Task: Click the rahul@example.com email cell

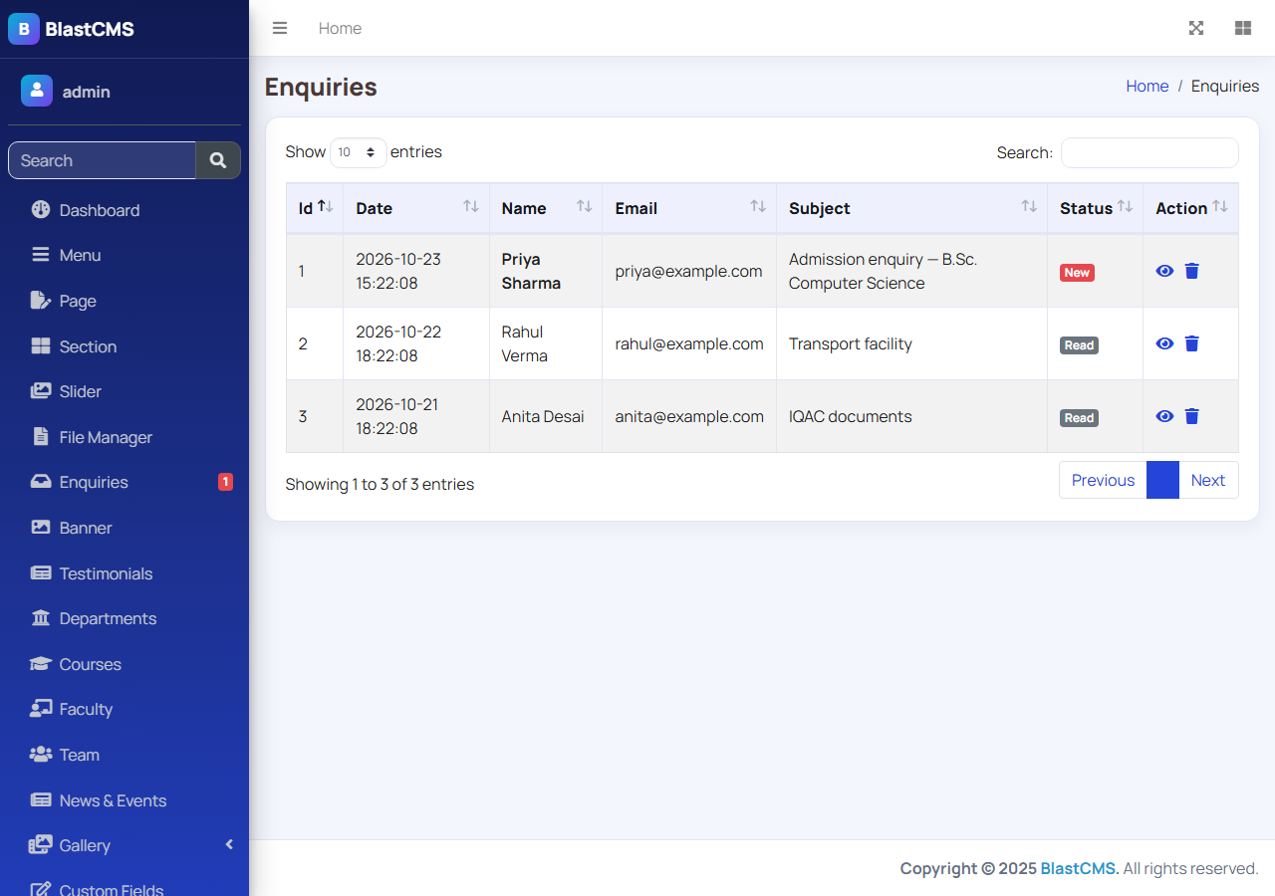Action: [689, 343]
